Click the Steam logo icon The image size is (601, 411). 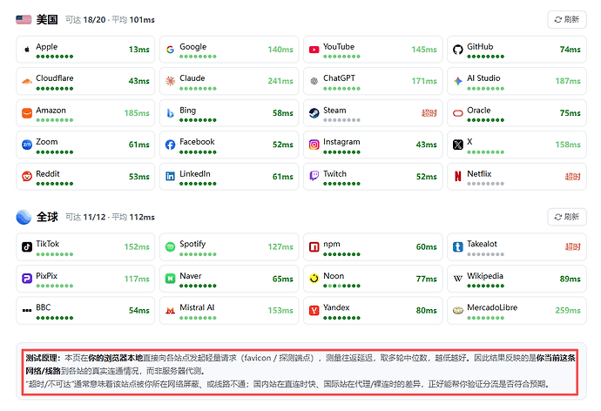coord(314,113)
